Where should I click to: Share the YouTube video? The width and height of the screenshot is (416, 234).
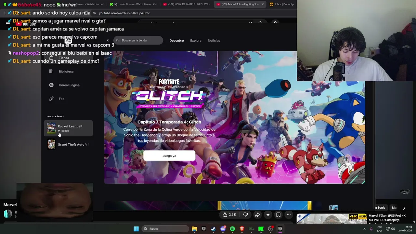(257, 215)
